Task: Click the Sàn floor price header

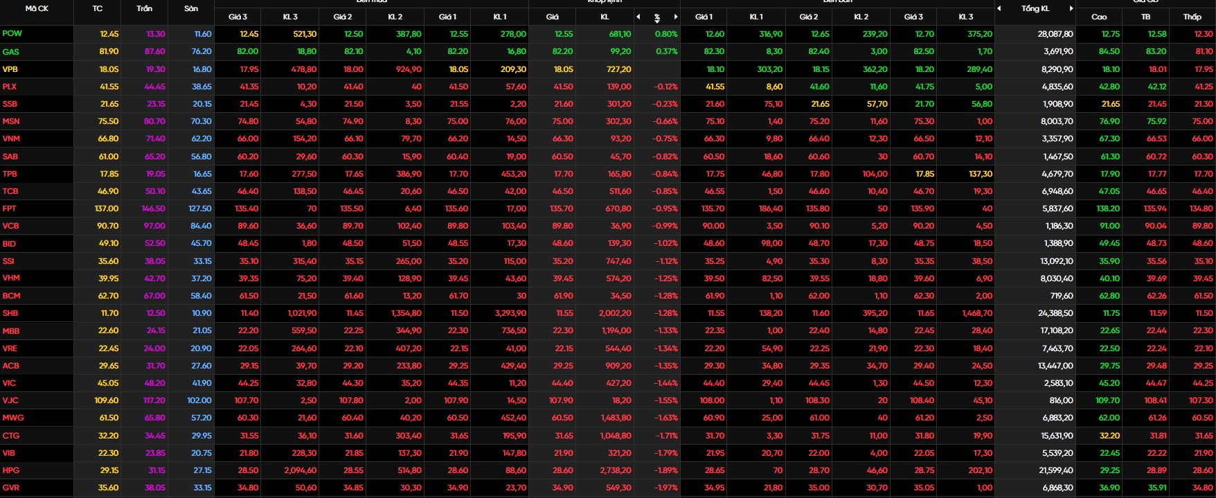Action: pyautogui.click(x=191, y=8)
